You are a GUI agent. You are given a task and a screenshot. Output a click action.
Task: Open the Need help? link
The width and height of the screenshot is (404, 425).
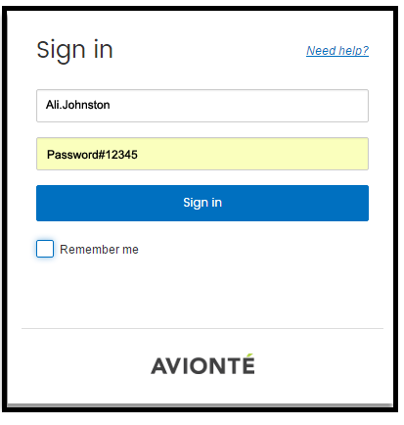(x=337, y=51)
